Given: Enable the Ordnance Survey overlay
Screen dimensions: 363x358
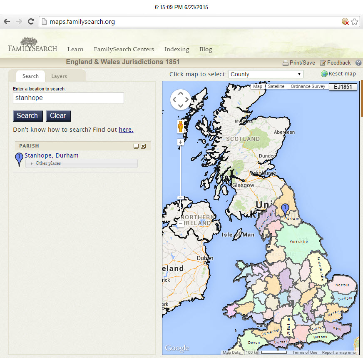Looking at the screenshot, I should pos(308,86).
